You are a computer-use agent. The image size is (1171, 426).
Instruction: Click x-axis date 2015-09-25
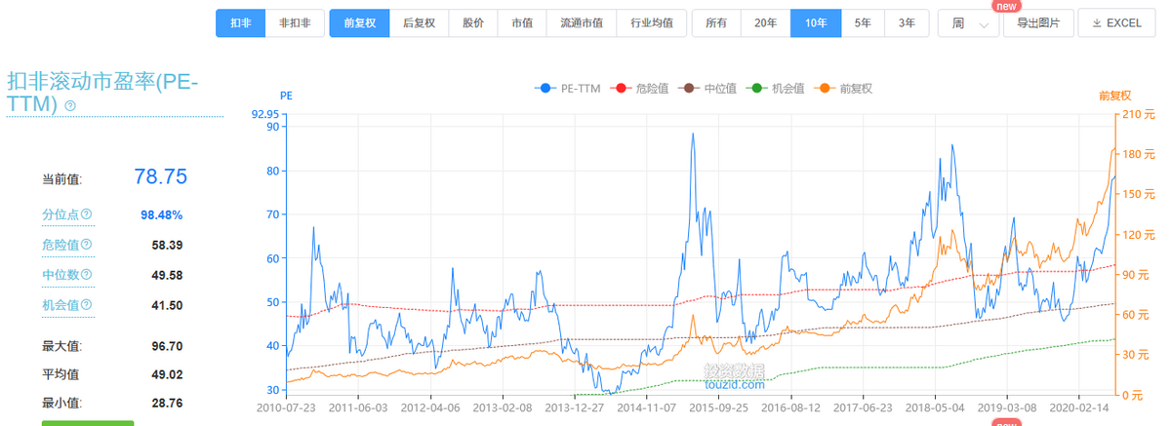point(717,409)
